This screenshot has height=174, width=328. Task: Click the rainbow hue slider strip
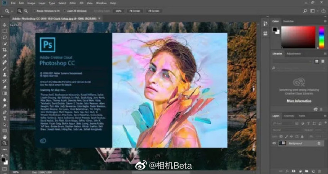tap(322, 37)
